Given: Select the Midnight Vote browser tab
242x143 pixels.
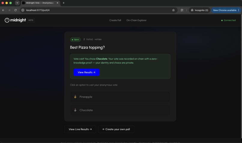Looking at the screenshot, I should [x=40, y=3].
